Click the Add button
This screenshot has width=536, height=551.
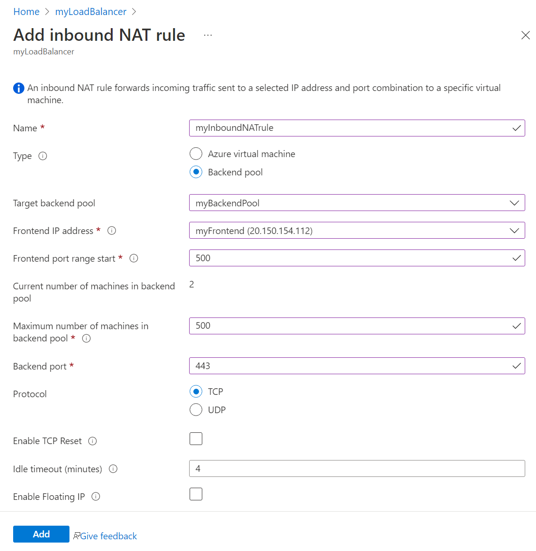click(x=41, y=534)
